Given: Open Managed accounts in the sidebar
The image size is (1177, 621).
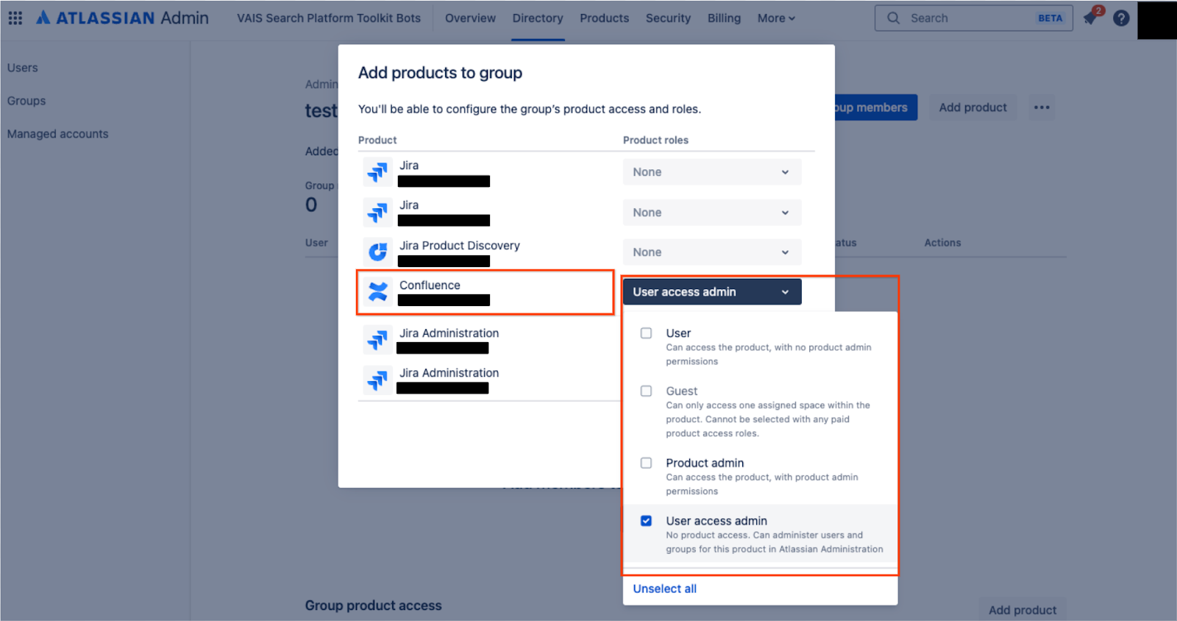Looking at the screenshot, I should [57, 134].
